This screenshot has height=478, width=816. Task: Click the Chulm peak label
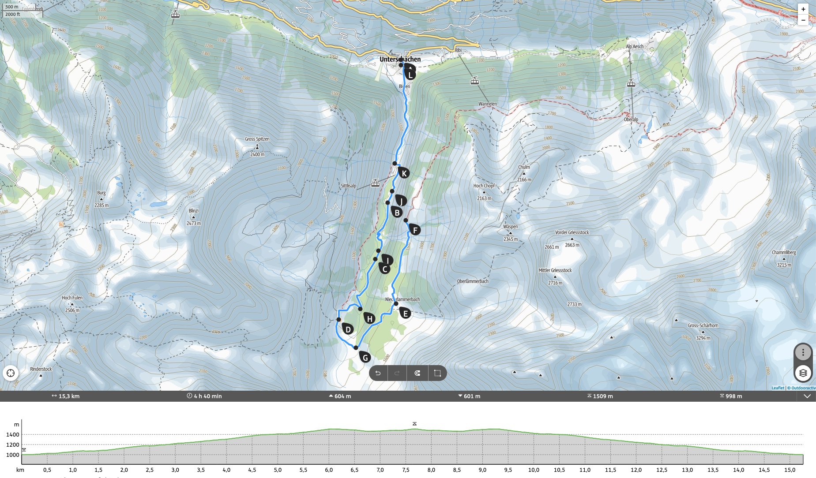coord(524,167)
